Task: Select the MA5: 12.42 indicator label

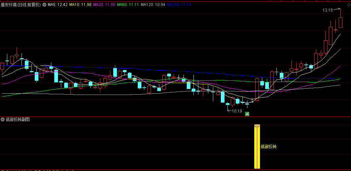Action: point(58,5)
